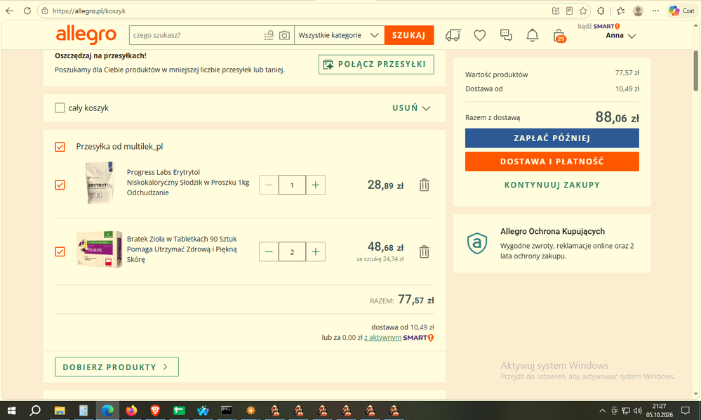
Task: Open messages chat icon in header
Action: 506,35
